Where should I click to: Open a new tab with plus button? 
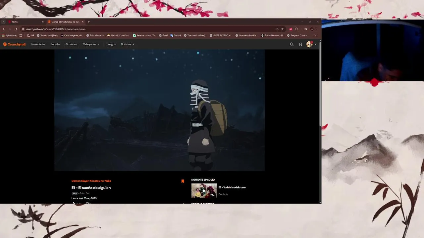[88, 22]
